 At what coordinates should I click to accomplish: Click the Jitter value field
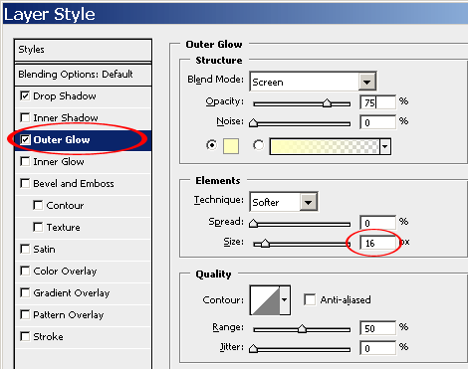click(378, 348)
